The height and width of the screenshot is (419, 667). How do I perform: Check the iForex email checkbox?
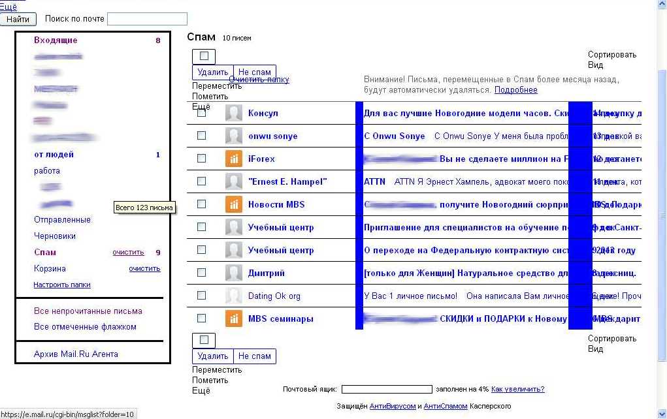pos(202,159)
